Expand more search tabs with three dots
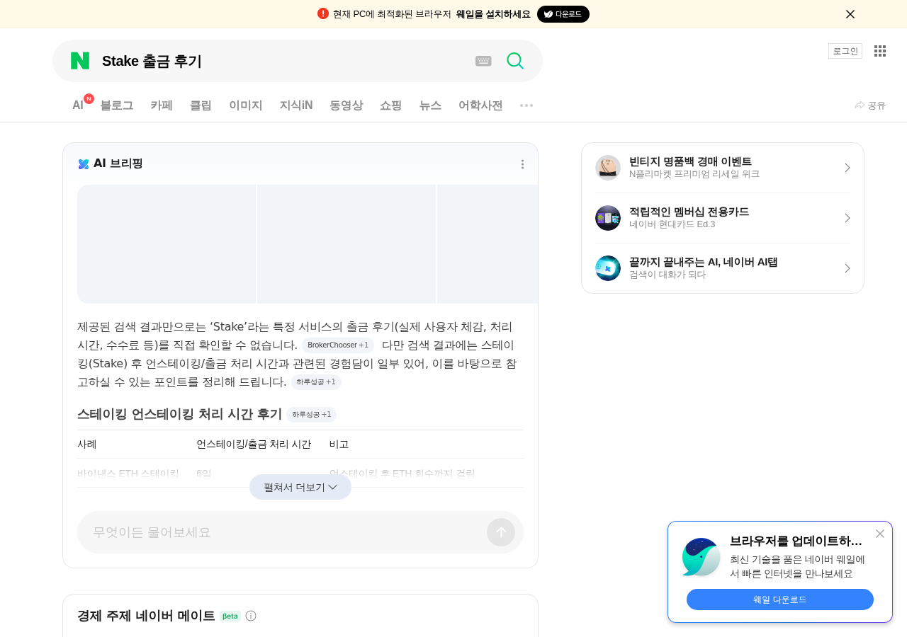The height and width of the screenshot is (637, 907). click(x=526, y=105)
